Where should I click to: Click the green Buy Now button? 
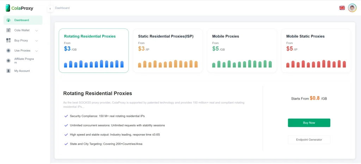point(309,123)
